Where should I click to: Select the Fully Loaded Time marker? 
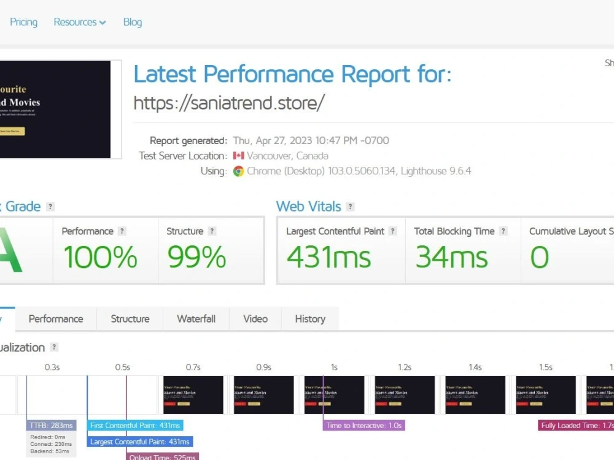[x=576, y=425]
